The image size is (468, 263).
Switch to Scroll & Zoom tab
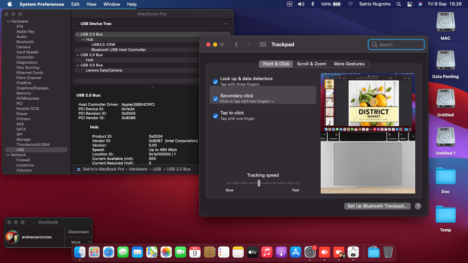click(x=311, y=64)
